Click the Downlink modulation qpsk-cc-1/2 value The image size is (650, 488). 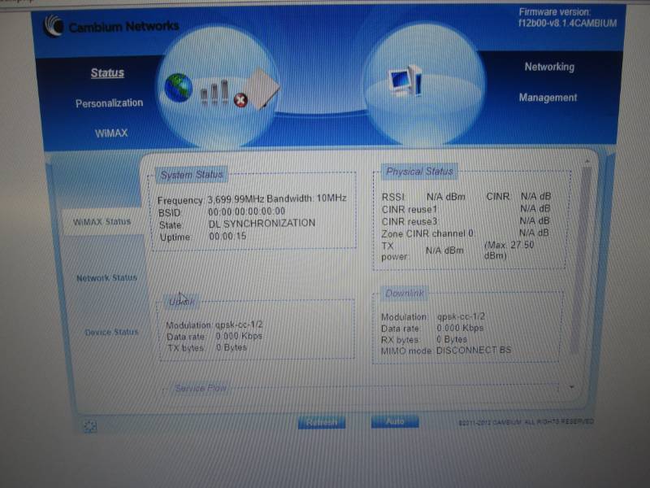click(x=461, y=316)
